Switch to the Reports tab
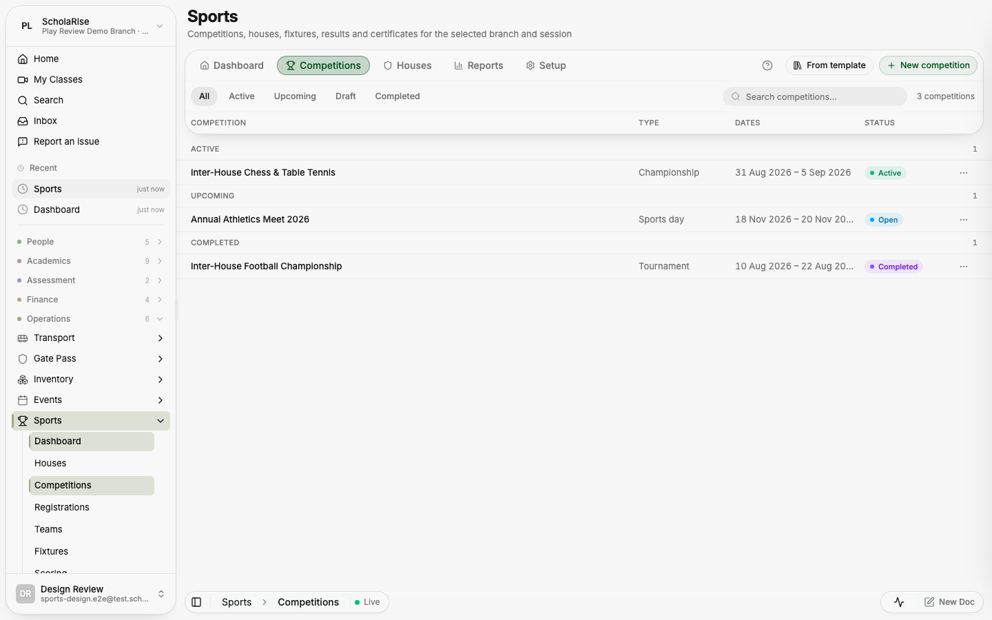Image resolution: width=992 pixels, height=620 pixels. pos(478,65)
